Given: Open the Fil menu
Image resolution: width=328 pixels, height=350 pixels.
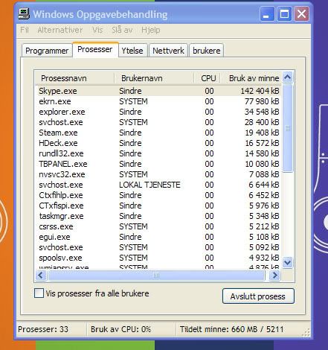Looking at the screenshot, I should 25,30.
